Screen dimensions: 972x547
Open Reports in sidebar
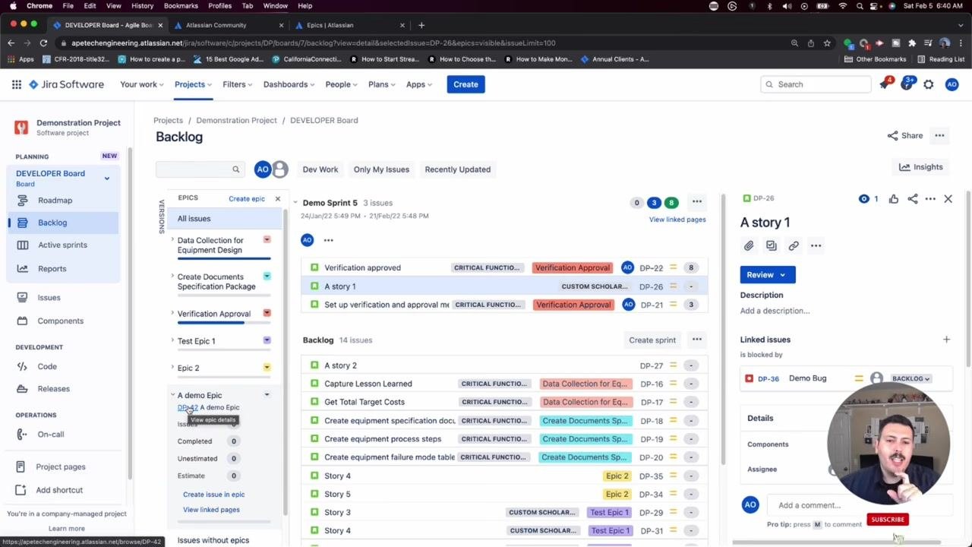[52, 268]
